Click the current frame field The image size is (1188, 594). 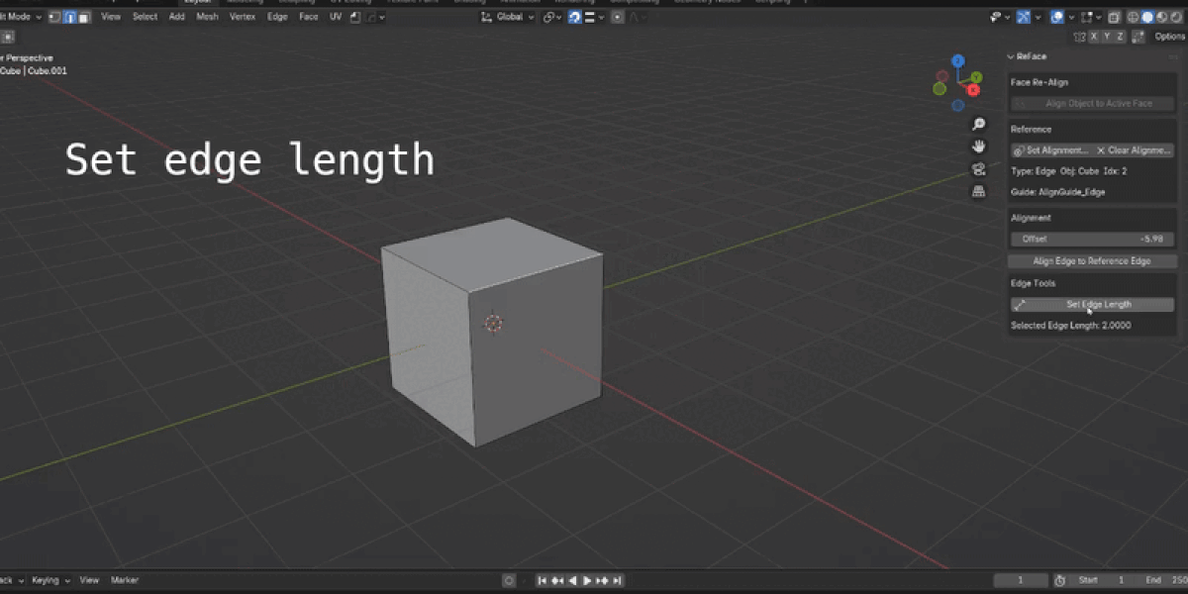coord(1020,580)
